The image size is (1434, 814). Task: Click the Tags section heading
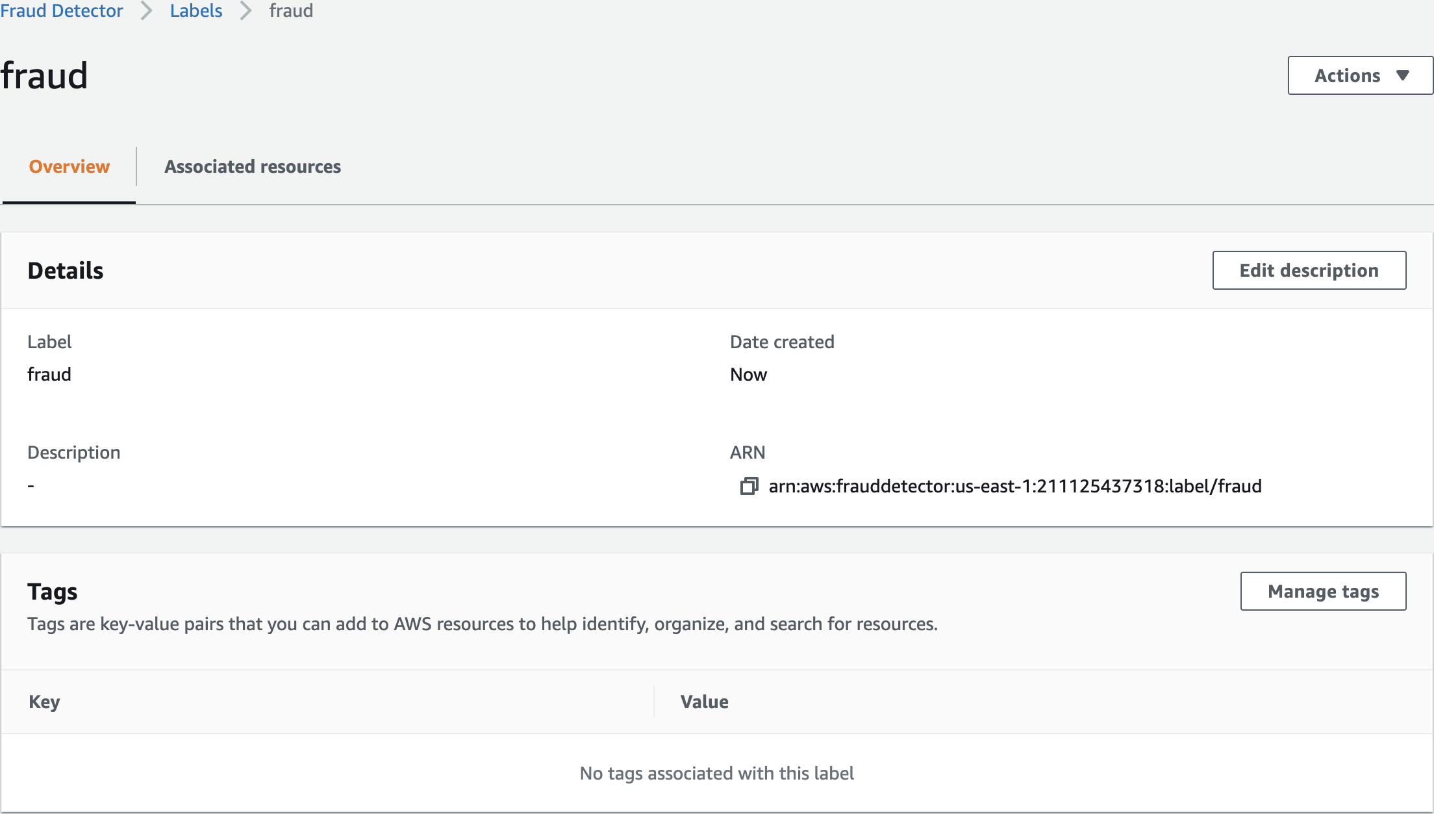coord(52,591)
